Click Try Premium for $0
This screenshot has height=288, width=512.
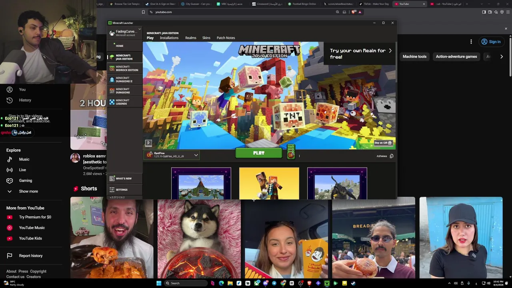35,217
